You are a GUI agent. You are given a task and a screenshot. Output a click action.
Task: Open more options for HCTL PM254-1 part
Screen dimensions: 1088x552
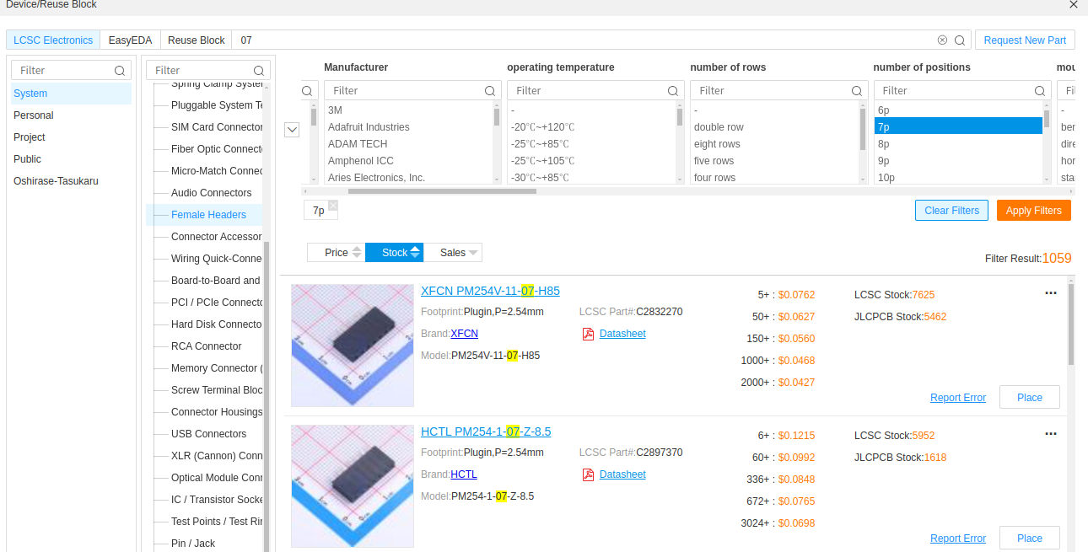(x=1051, y=434)
